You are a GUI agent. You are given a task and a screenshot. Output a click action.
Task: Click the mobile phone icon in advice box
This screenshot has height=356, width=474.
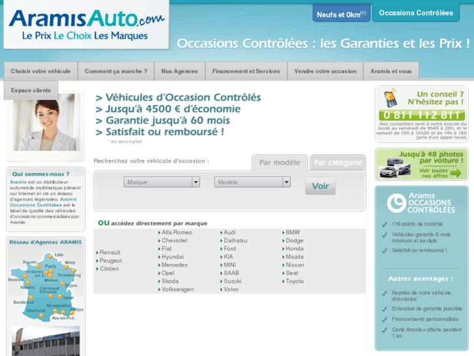391,97
